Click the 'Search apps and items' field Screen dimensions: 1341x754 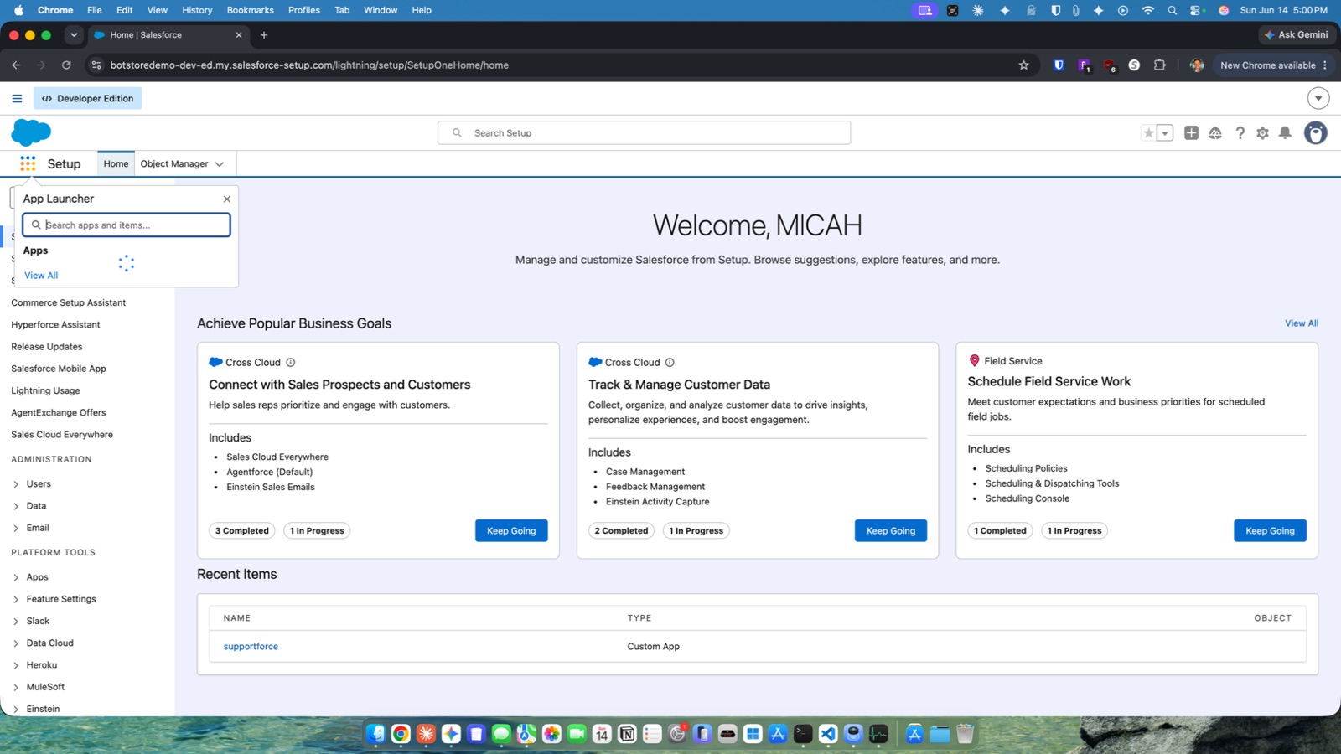coord(127,225)
